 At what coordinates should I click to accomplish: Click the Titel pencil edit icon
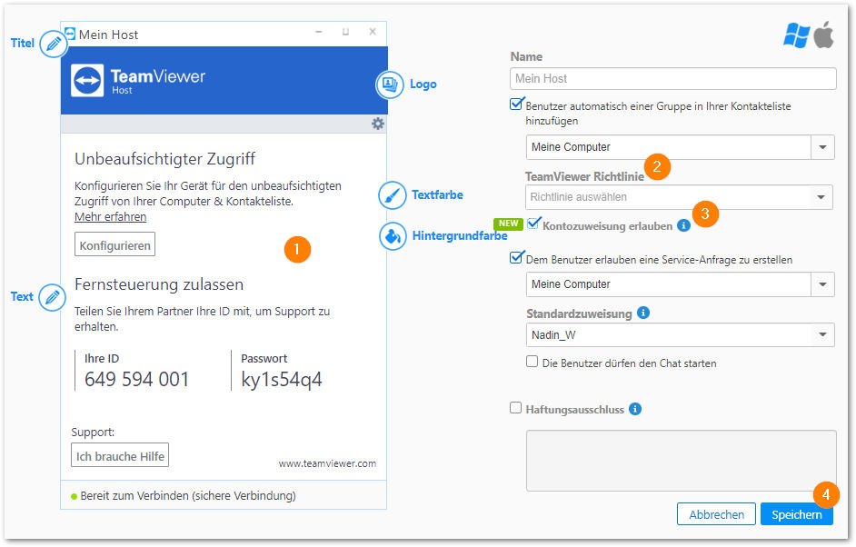(54, 45)
